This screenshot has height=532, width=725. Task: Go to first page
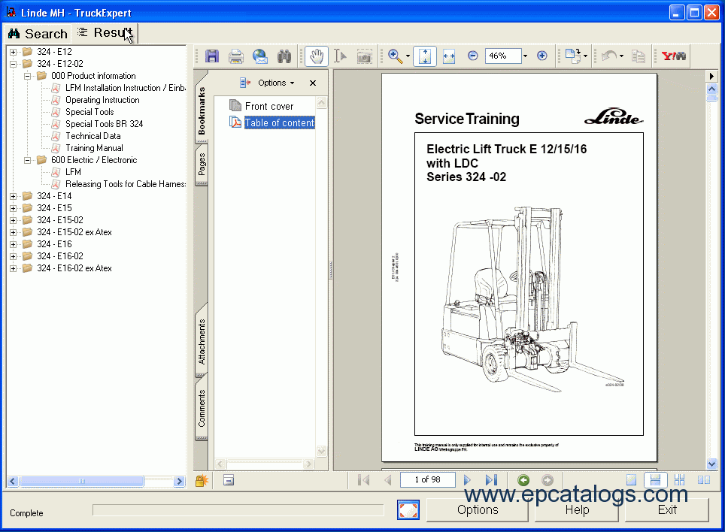click(364, 480)
